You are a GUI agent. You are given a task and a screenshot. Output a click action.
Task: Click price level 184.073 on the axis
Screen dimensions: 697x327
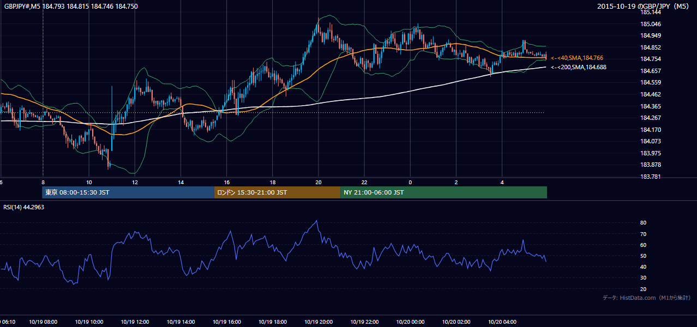coord(650,141)
